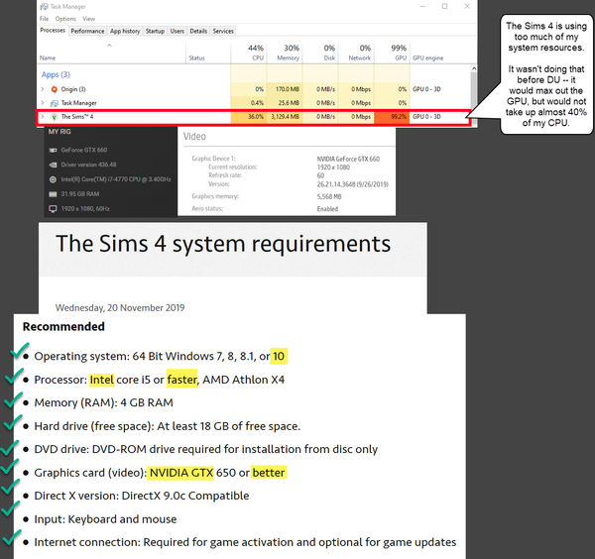Image resolution: width=595 pixels, height=559 pixels.
Task: Open the Startup tab
Action: point(156,31)
